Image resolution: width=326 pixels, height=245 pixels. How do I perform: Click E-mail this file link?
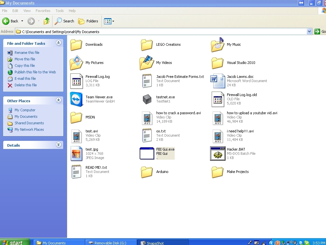click(25, 79)
